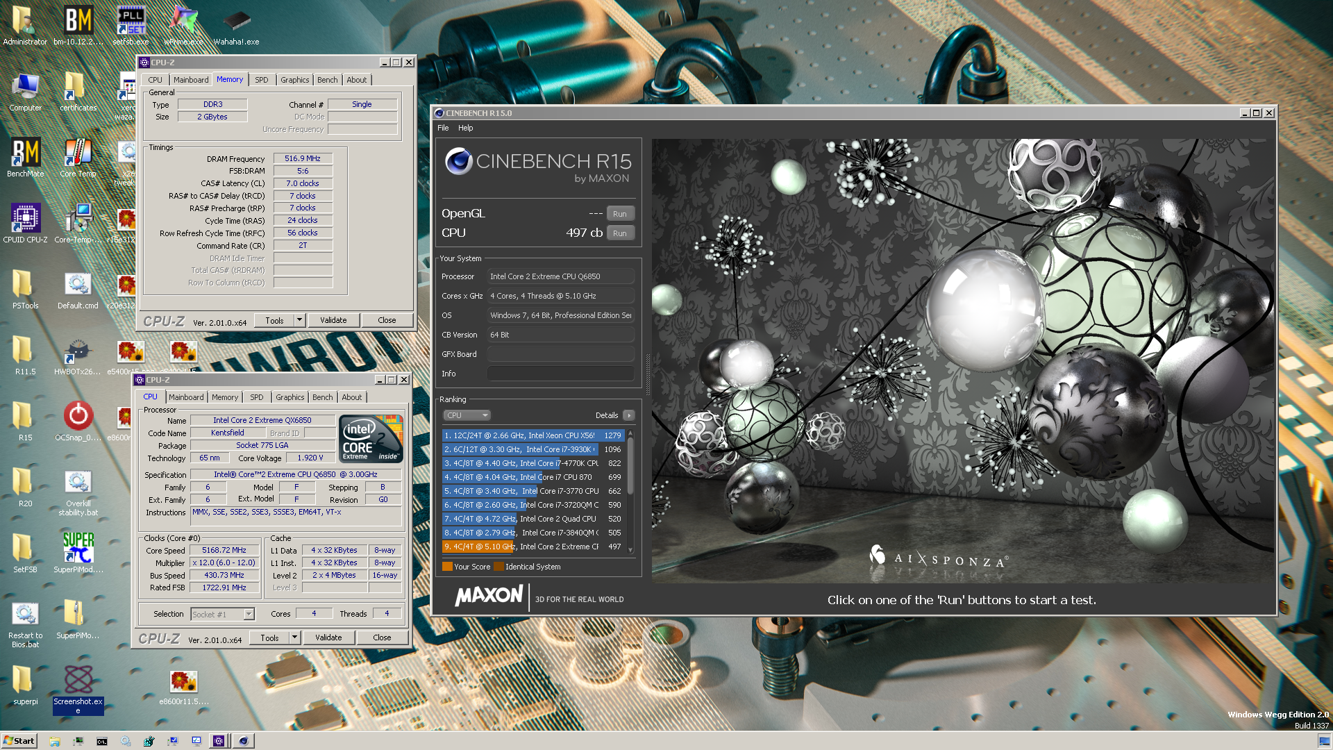This screenshot has width=1333, height=750.
Task: Select ranking row 3 i7-4770K score 822
Action: (x=533, y=463)
